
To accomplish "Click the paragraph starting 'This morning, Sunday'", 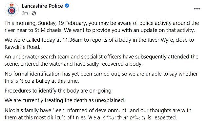I will [102, 27].
